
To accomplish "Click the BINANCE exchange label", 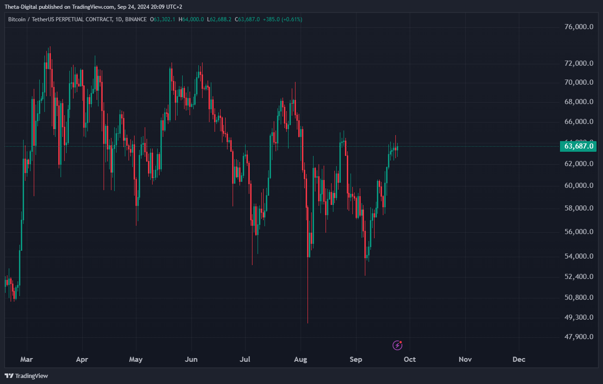I will pyautogui.click(x=135, y=19).
